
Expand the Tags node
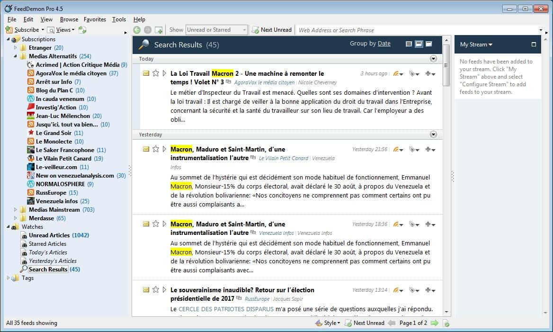[x=8, y=278]
